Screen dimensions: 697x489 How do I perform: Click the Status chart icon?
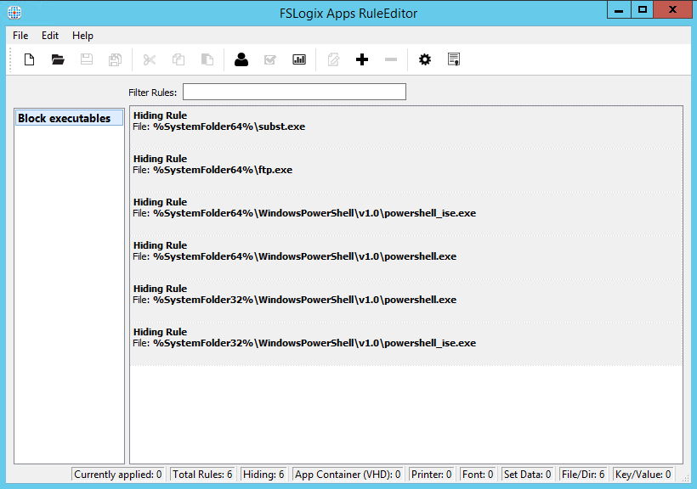[299, 59]
